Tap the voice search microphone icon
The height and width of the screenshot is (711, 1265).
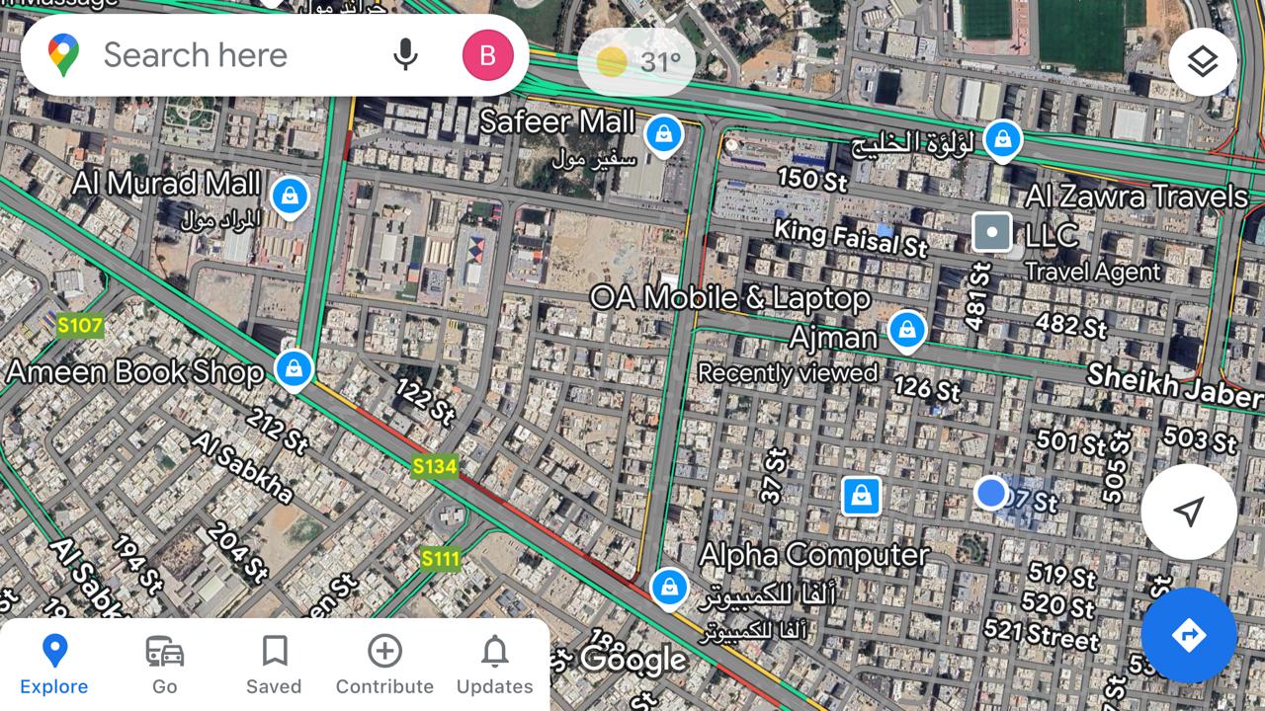[405, 55]
